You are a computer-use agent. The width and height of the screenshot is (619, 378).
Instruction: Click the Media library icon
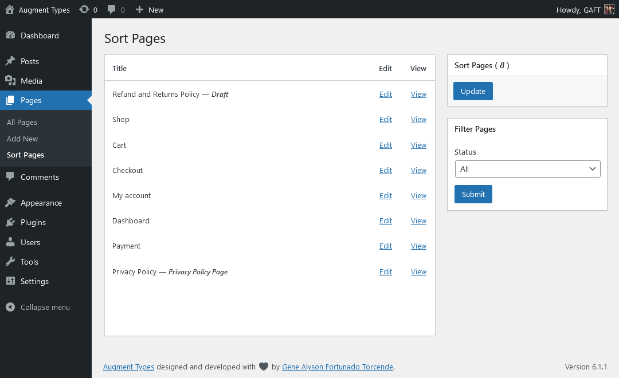[x=10, y=81]
